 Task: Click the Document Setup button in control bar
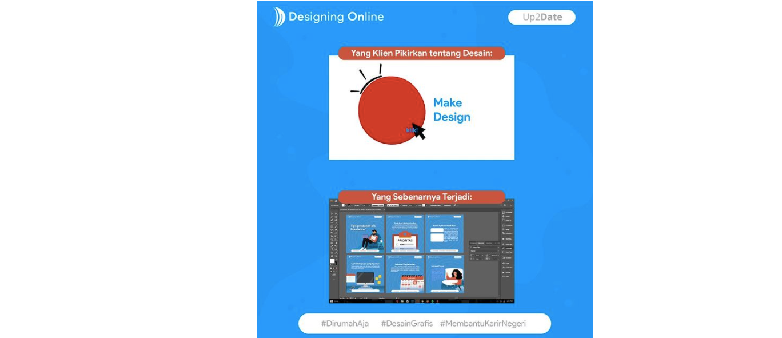(435, 205)
